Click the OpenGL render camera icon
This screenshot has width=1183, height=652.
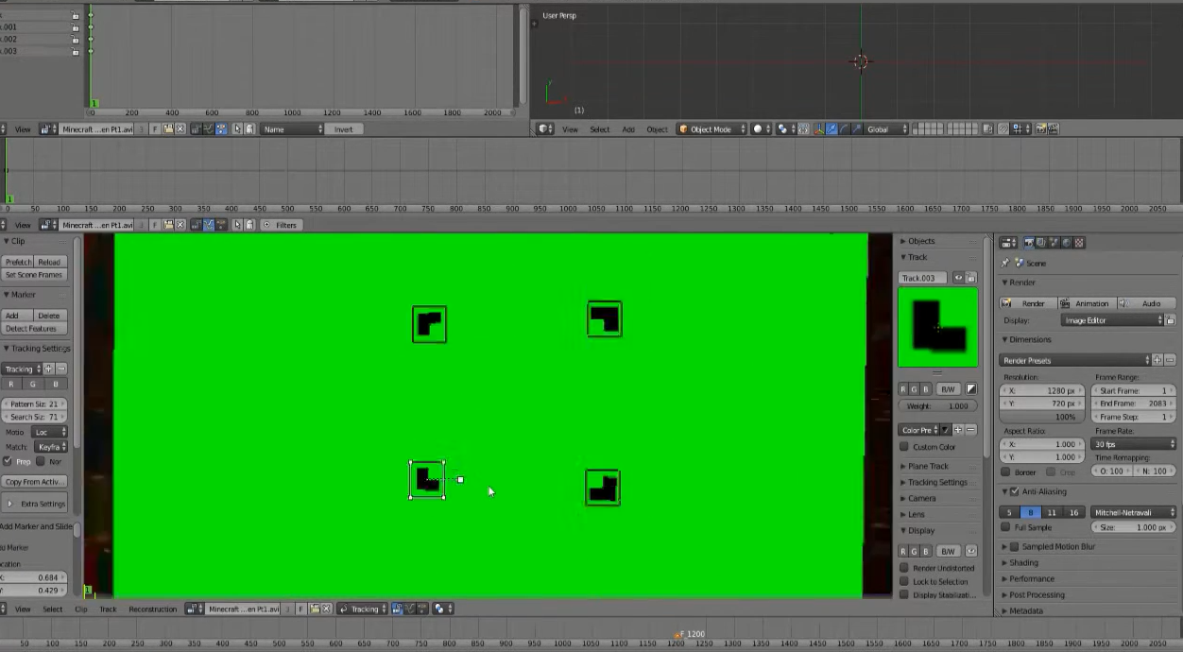(x=1041, y=129)
